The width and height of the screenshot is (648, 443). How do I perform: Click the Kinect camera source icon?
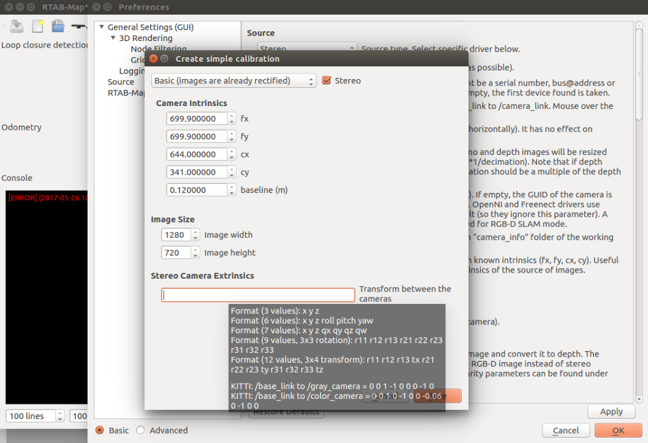coord(78,26)
